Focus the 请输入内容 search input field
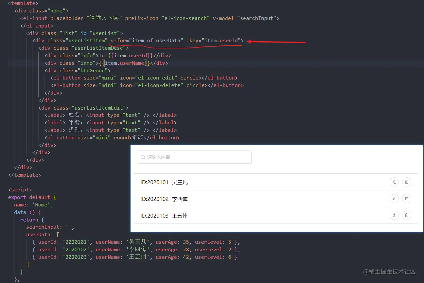The width and height of the screenshot is (424, 283). pos(194,157)
